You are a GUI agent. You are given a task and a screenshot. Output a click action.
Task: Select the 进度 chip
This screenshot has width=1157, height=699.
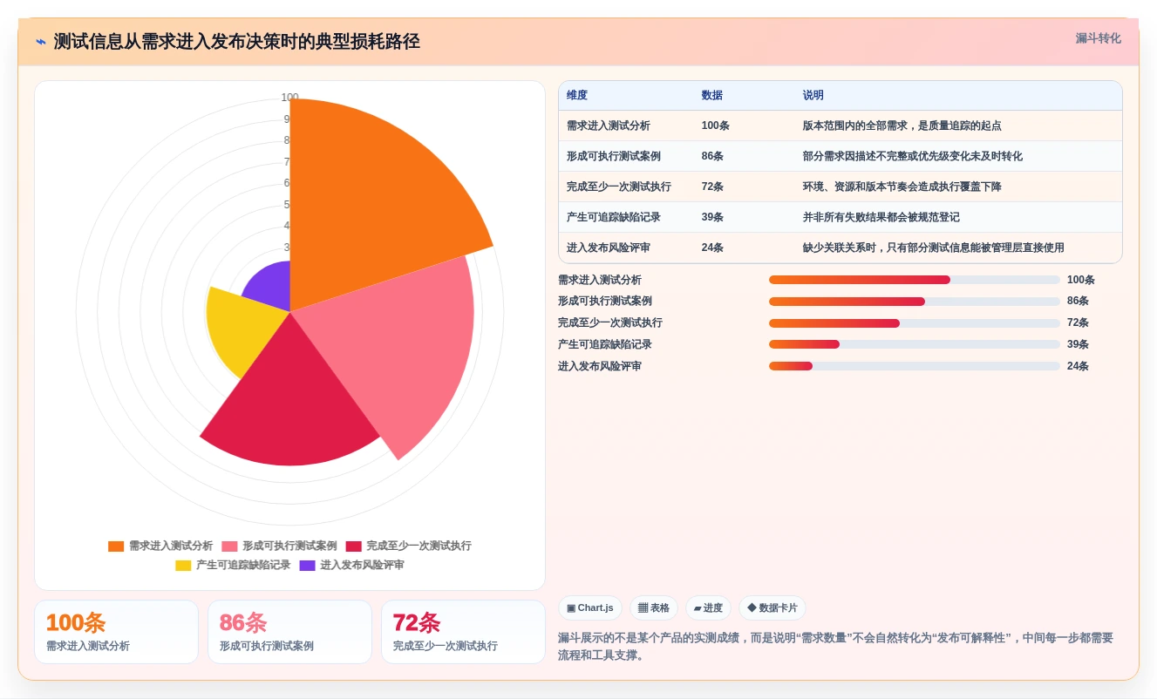pyautogui.click(x=708, y=608)
